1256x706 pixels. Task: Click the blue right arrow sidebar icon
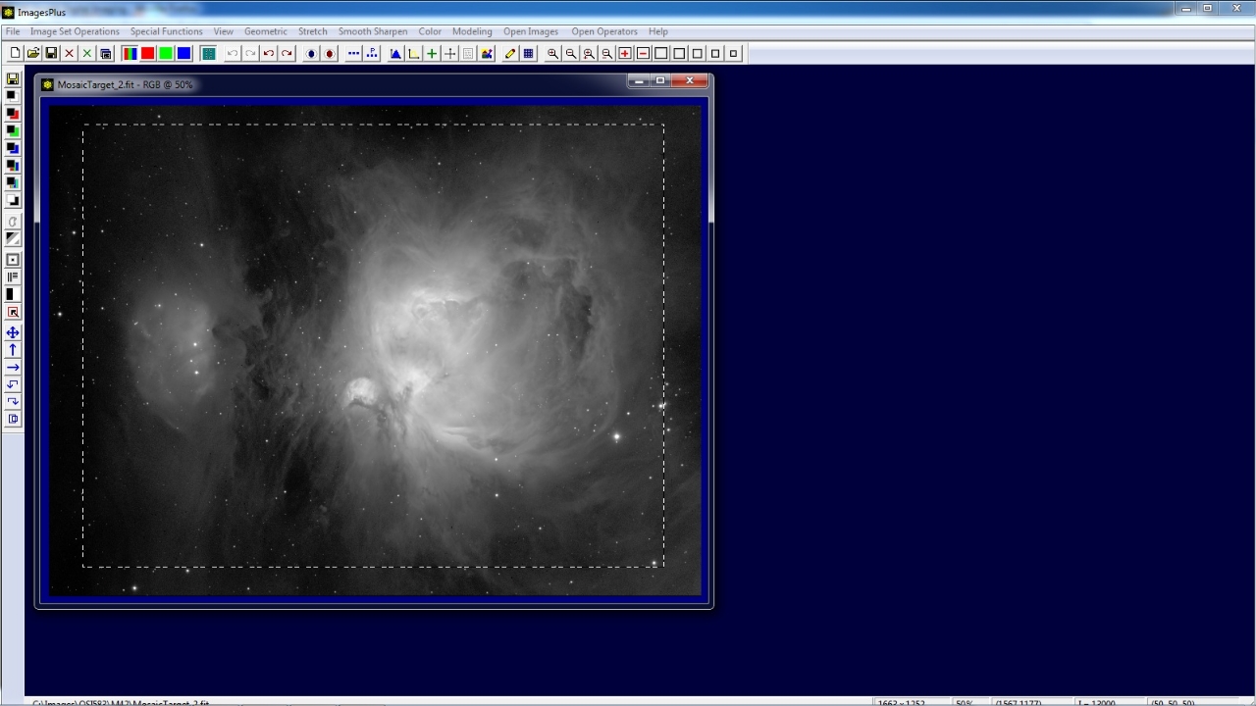click(13, 367)
